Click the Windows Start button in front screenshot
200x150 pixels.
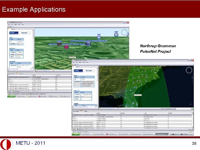tap(76, 134)
